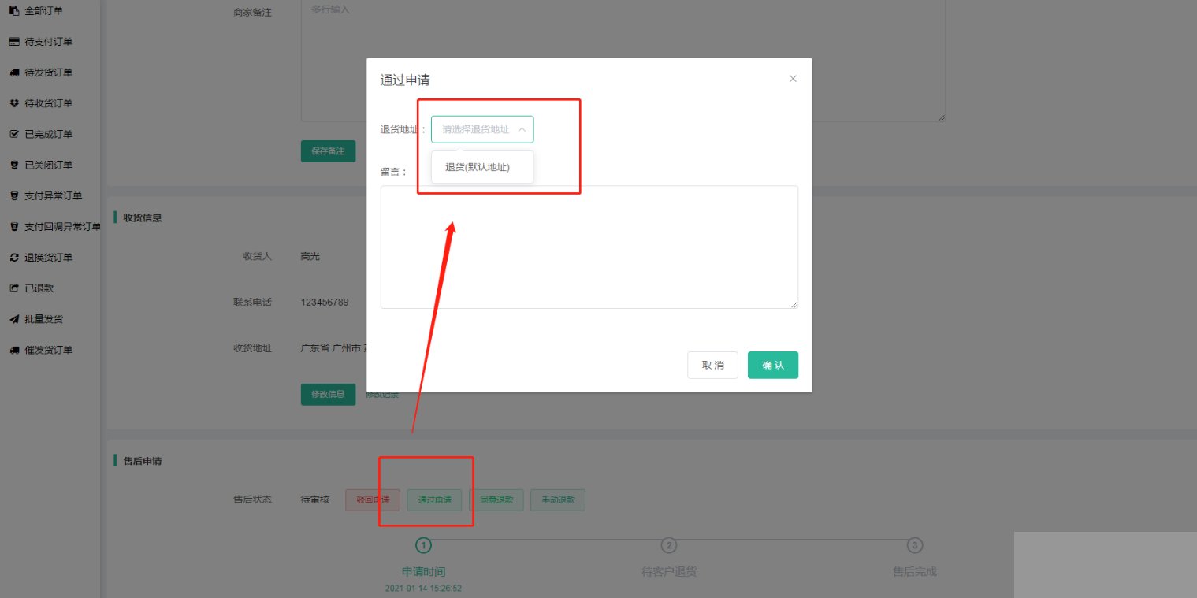Click the 售后完成 step label
The height and width of the screenshot is (598, 1197).
coord(915,572)
